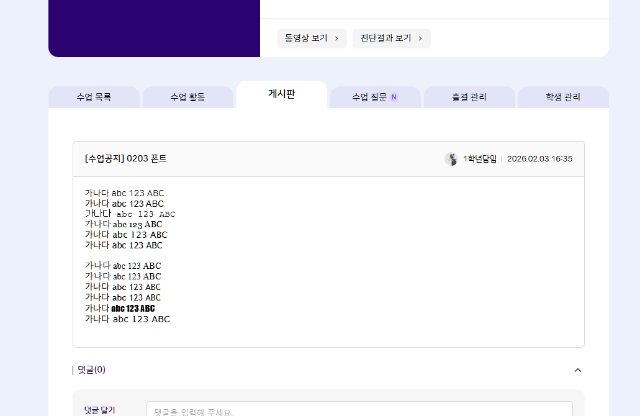Click the dark purple banner image
640x416 pixels.
pos(154,28)
